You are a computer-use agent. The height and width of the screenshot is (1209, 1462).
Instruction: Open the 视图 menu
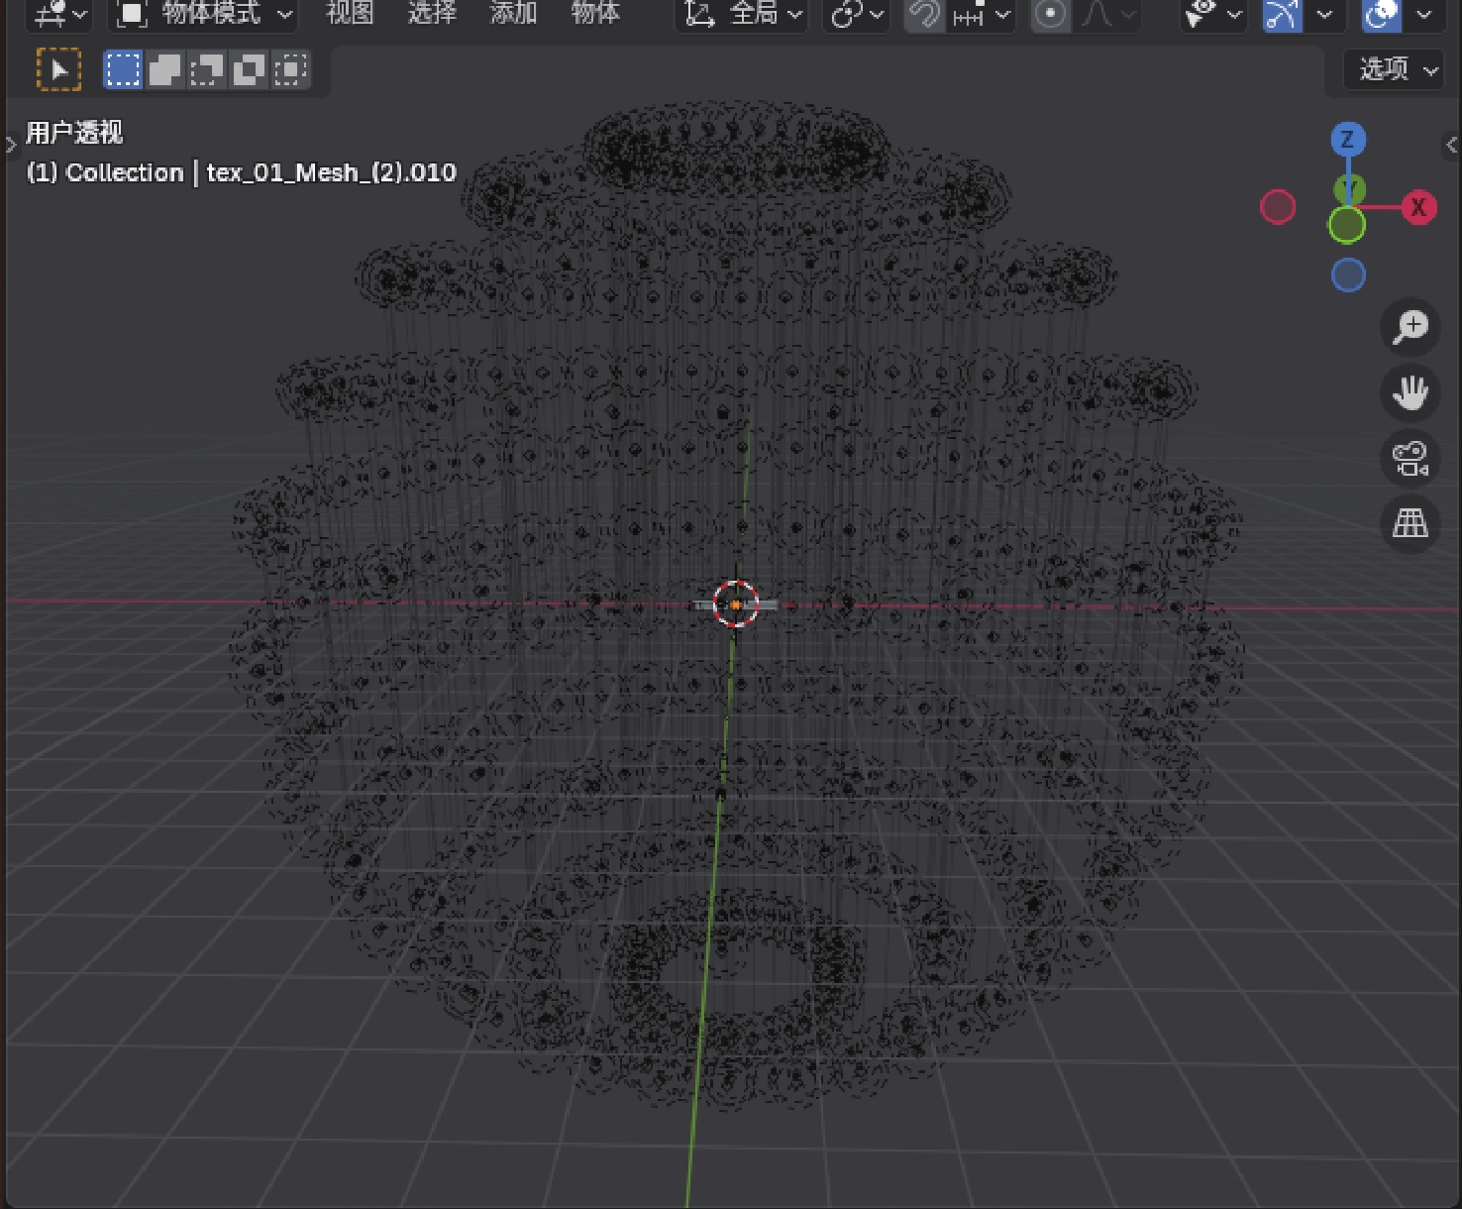point(350,14)
